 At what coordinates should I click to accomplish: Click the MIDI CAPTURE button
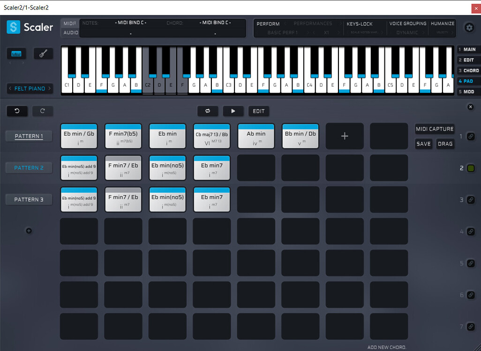[435, 129]
